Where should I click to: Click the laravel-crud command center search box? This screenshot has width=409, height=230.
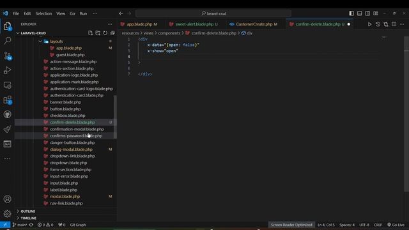(x=213, y=13)
